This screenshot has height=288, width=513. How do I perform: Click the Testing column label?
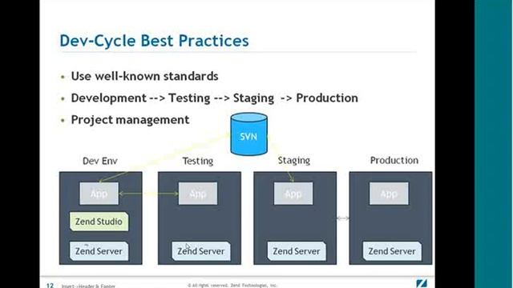[x=198, y=161]
